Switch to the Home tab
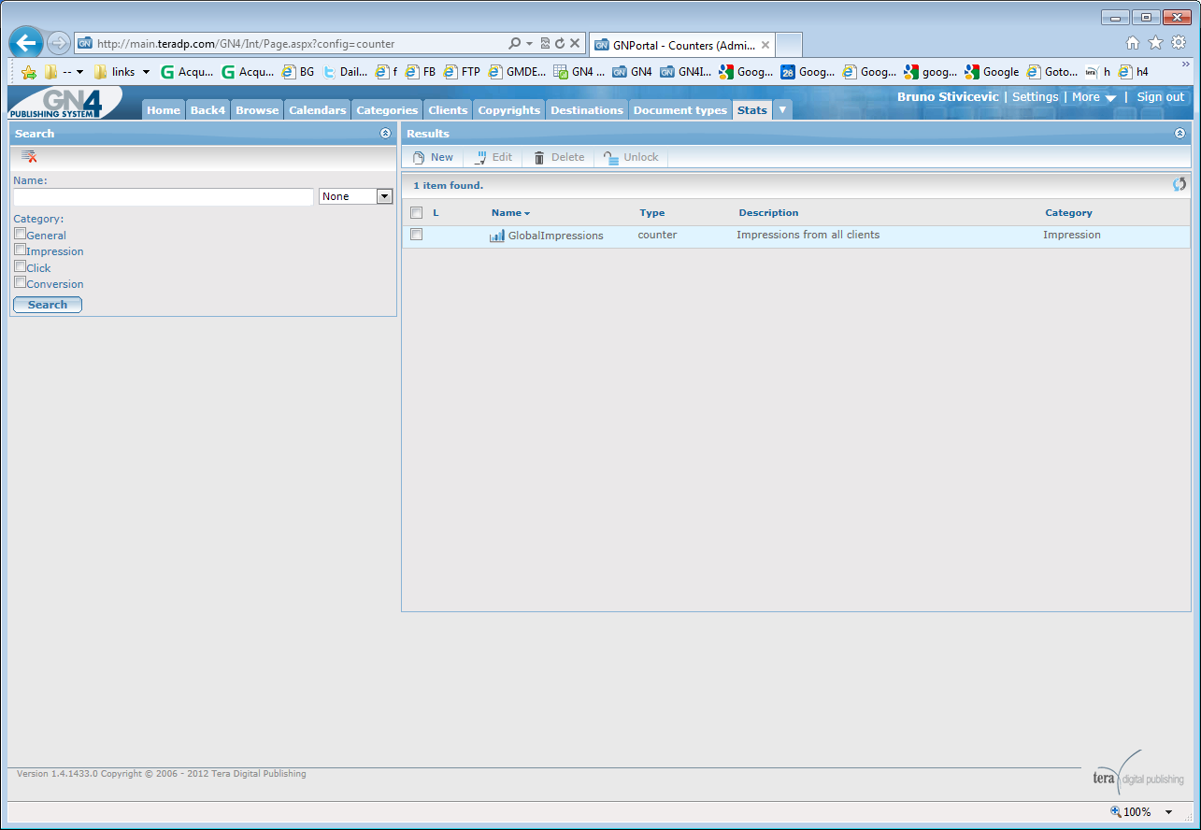This screenshot has height=830, width=1201. pyautogui.click(x=164, y=110)
